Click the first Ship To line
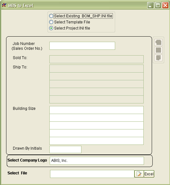The height and width of the screenshot is (185, 170). tap(97, 68)
